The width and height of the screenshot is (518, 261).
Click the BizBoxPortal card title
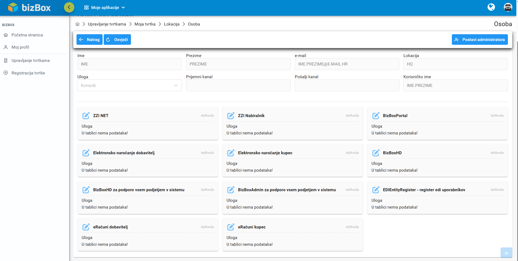point(395,116)
